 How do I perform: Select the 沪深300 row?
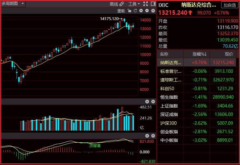click(197, 123)
